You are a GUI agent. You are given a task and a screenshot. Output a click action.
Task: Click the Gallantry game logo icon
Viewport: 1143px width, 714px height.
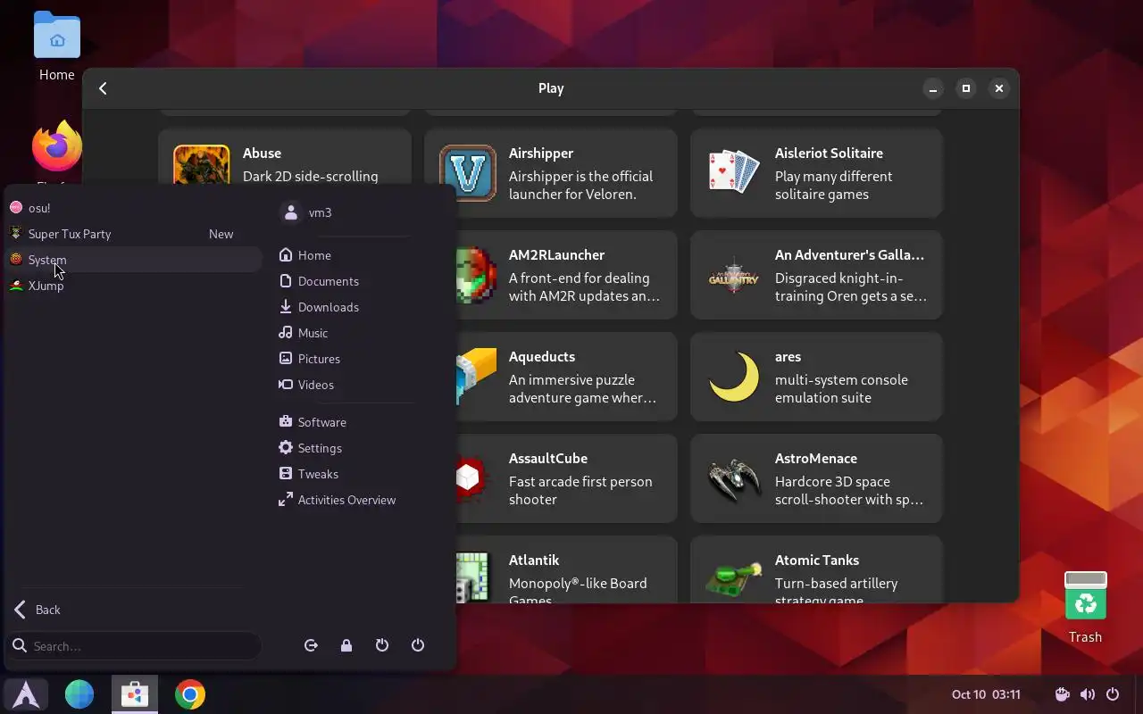pos(734,275)
